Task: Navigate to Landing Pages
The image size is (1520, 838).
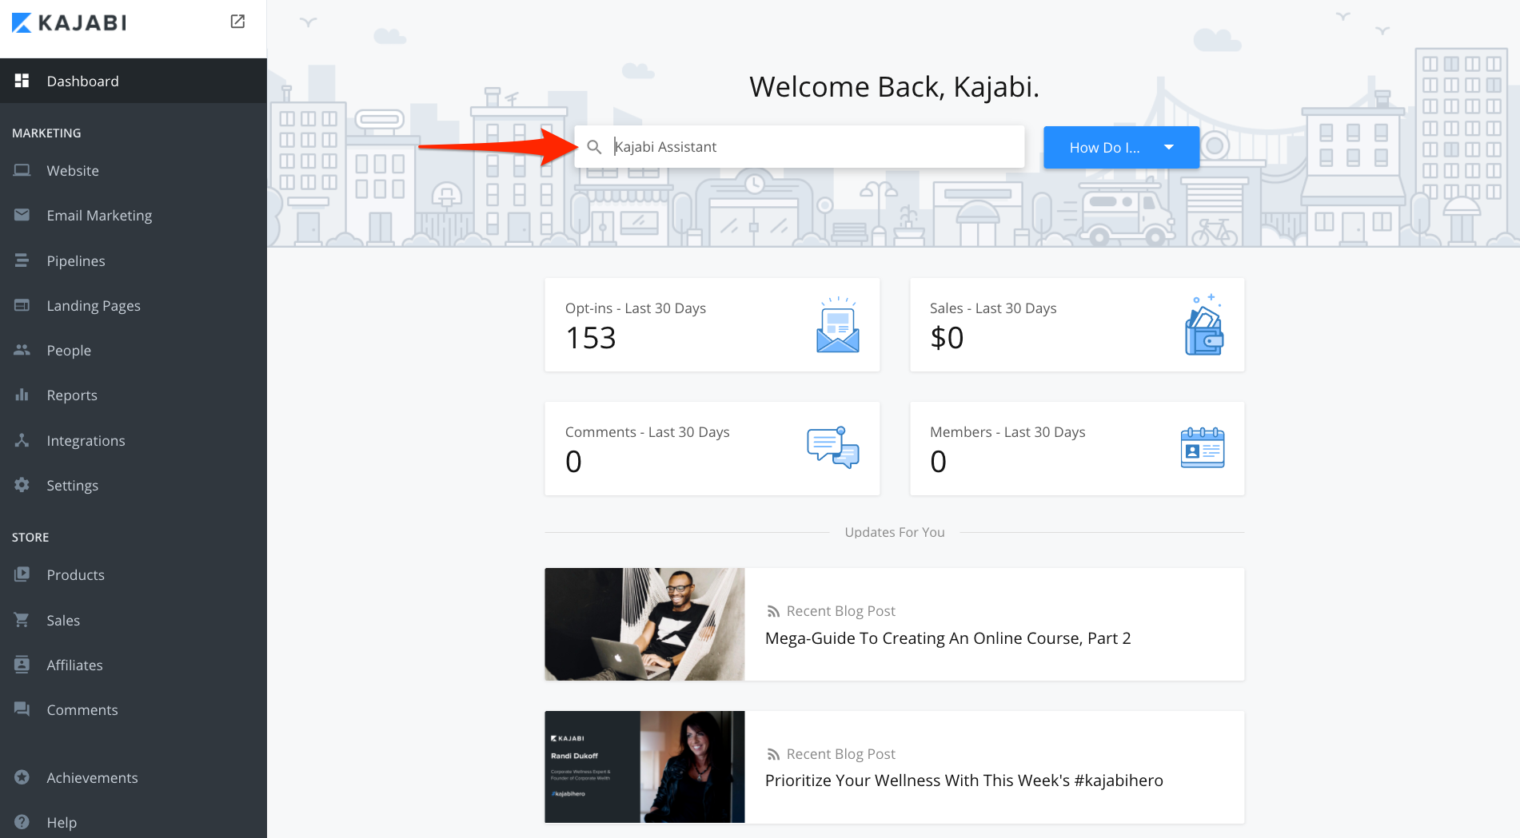Action: [134, 305]
